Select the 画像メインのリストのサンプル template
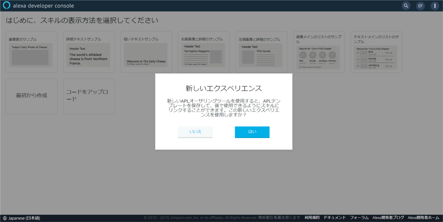443x222 pixels. 319,52
